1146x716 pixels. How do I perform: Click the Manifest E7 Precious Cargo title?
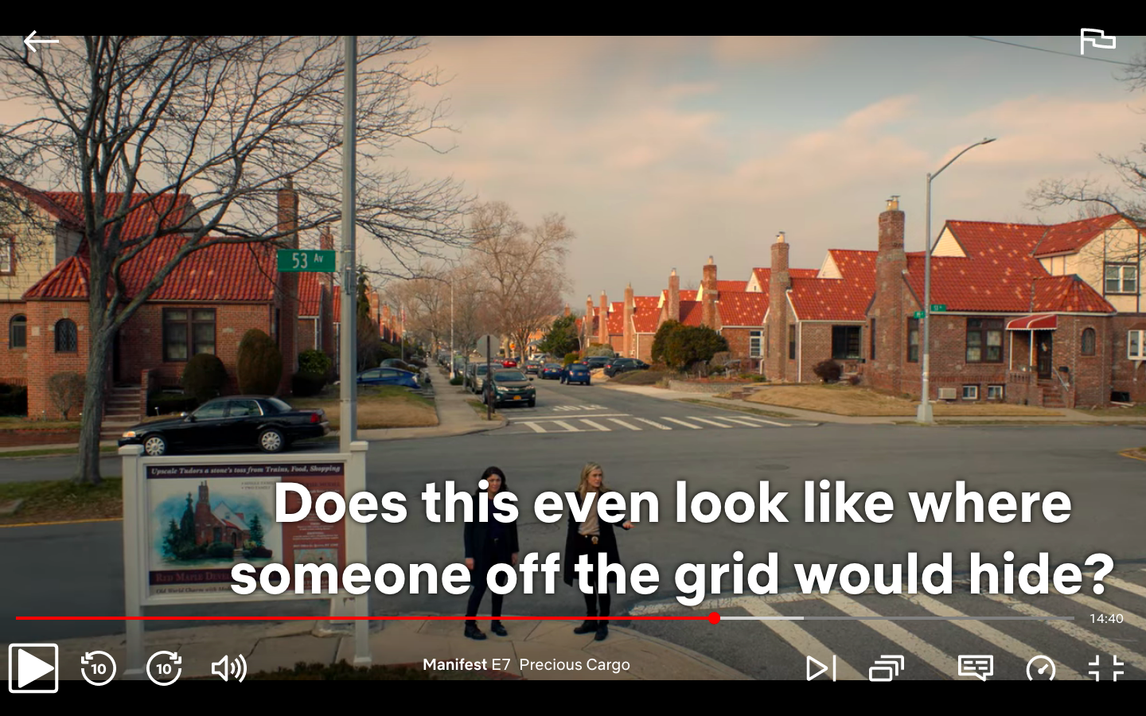526,664
